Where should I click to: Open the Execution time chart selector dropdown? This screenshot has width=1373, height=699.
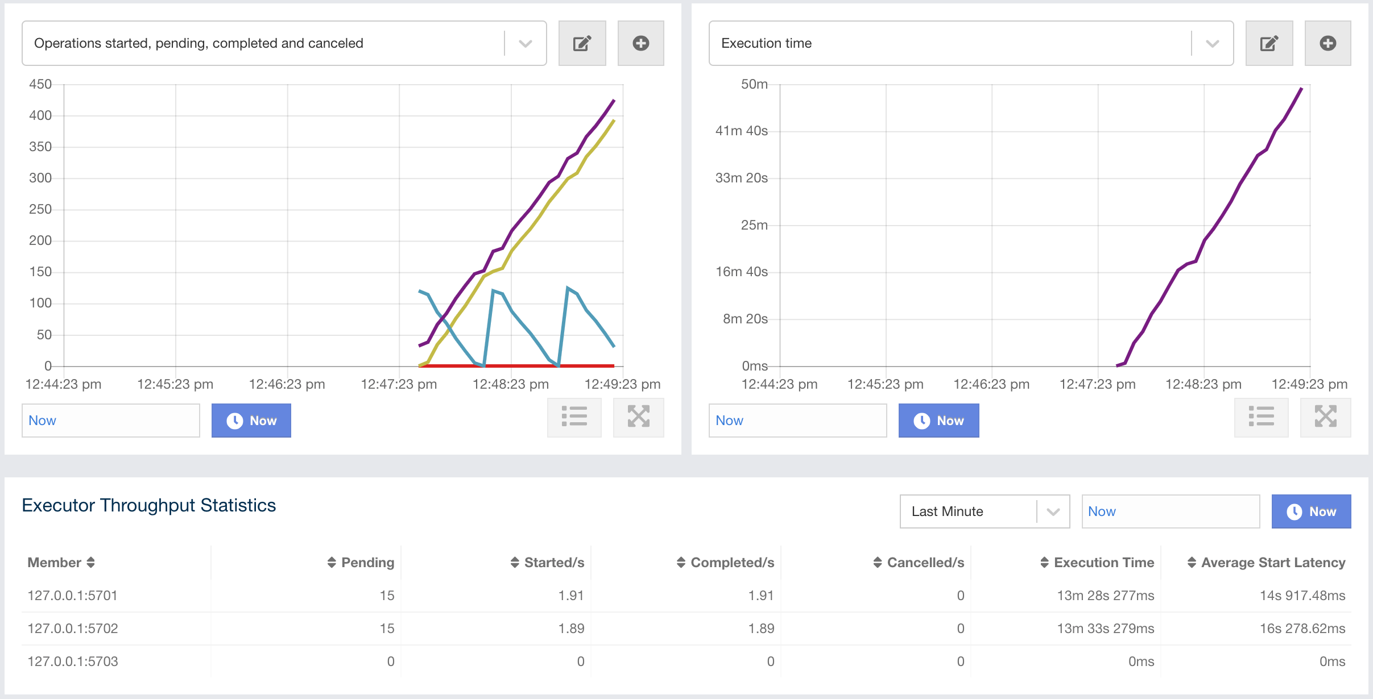[1213, 43]
